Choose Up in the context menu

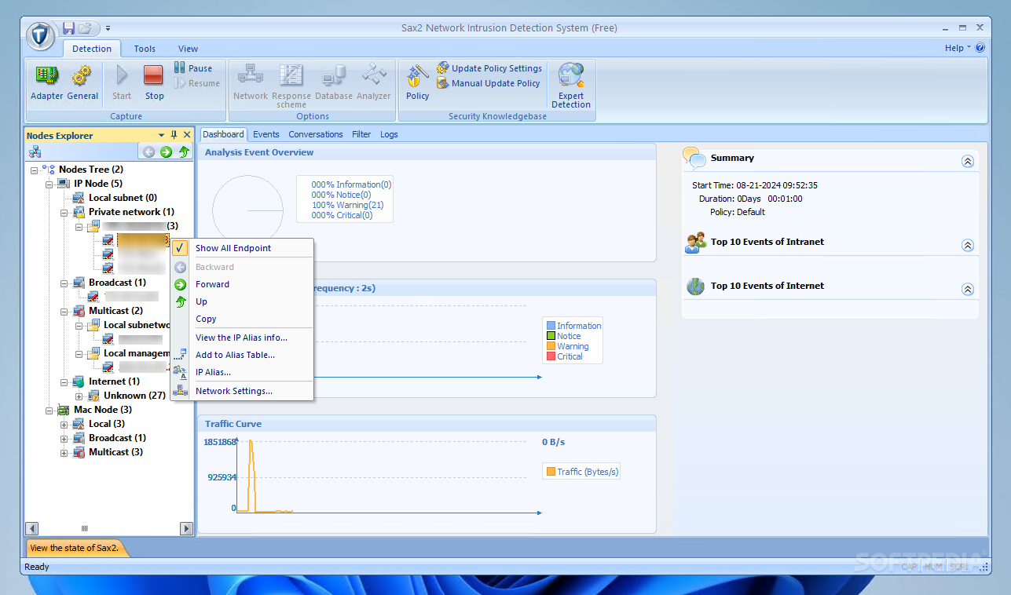242,301
